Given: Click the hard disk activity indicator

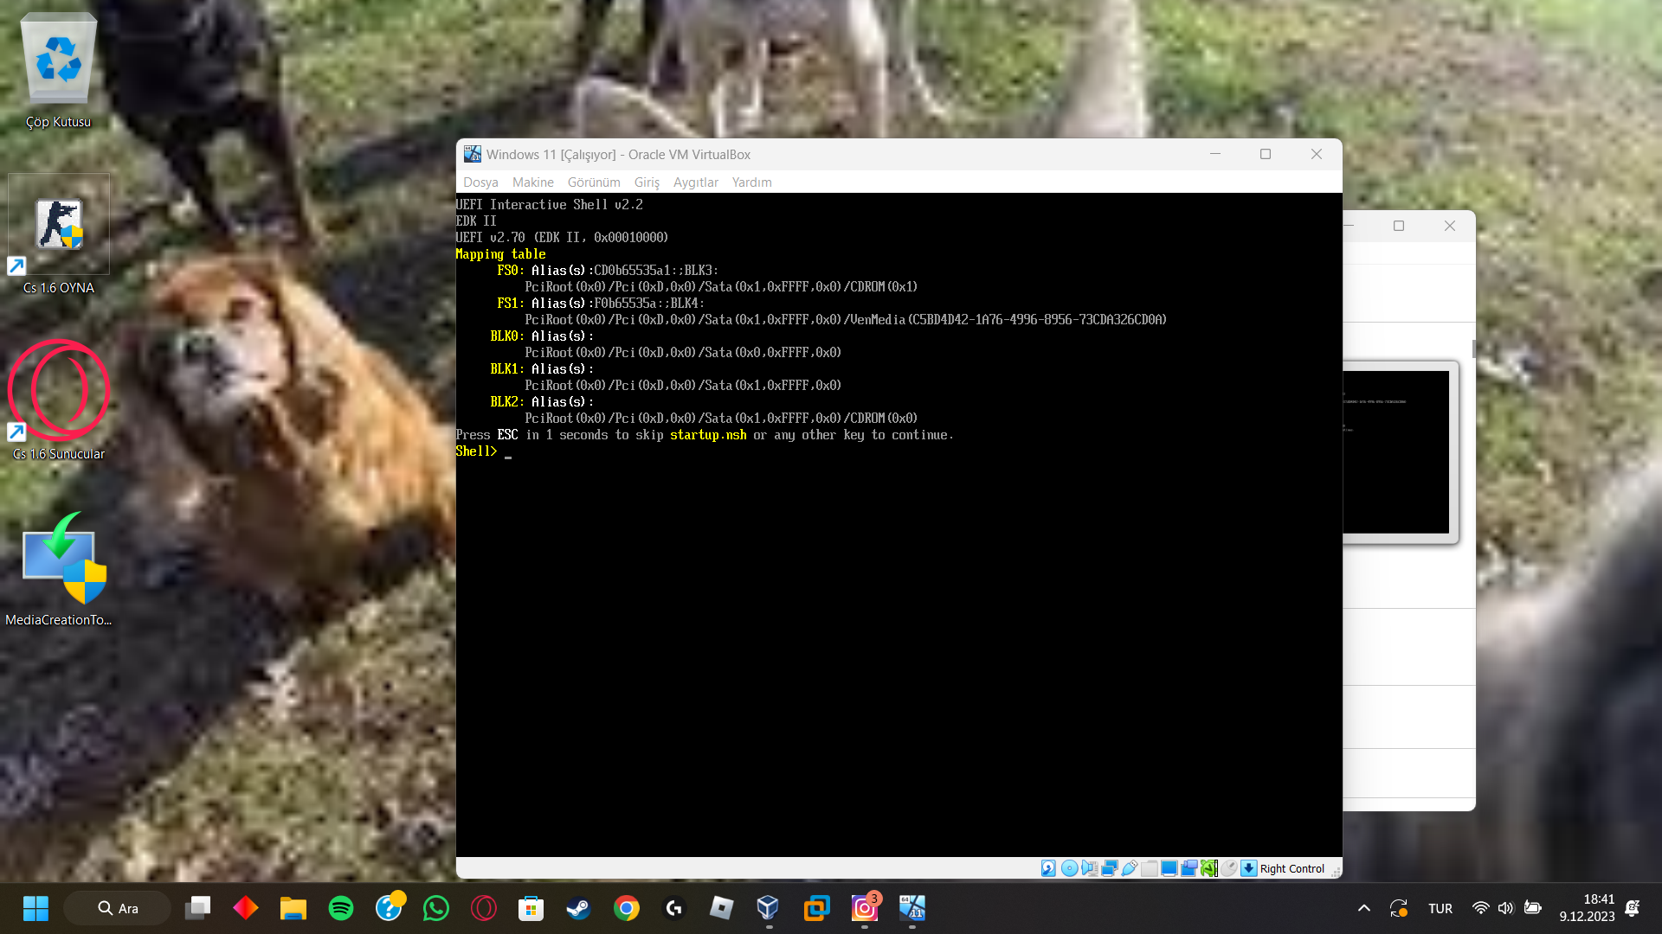Looking at the screenshot, I should (x=1048, y=868).
